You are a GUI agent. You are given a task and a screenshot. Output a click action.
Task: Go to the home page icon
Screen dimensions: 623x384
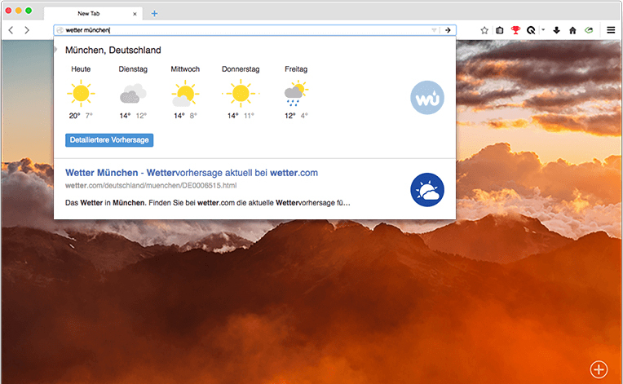(572, 30)
